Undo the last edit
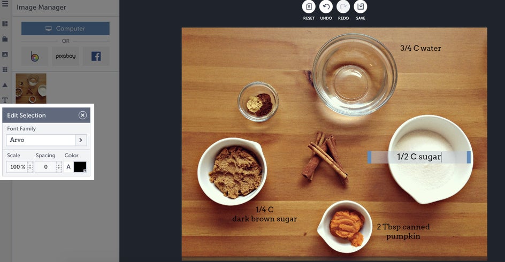505x262 pixels. tap(326, 7)
